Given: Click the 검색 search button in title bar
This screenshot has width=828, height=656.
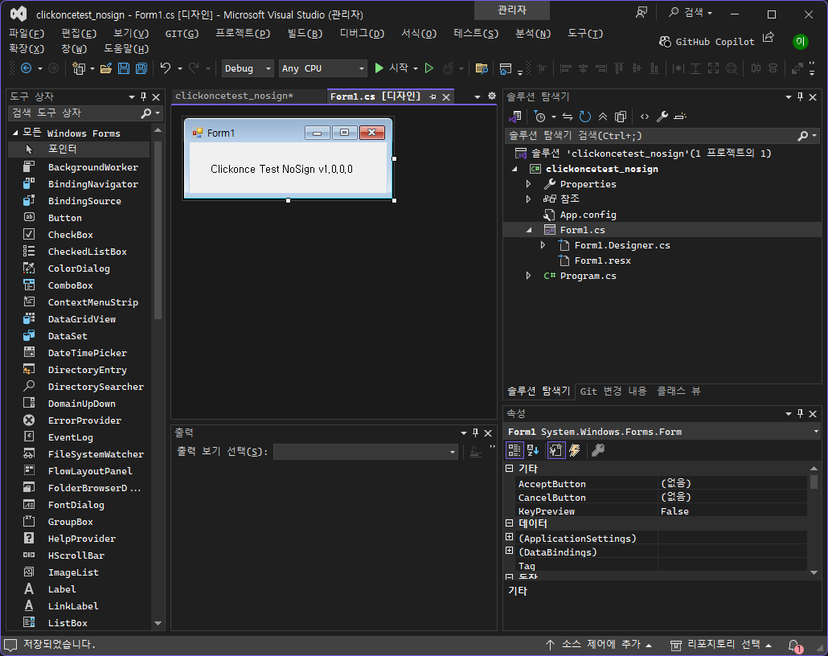Looking at the screenshot, I should point(691,13).
